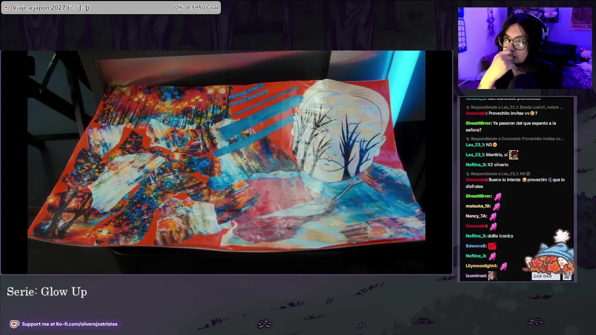Image resolution: width=596 pixels, height=335 pixels.
Task: Select the streamer webcam thumbnail
Action: 525,48
